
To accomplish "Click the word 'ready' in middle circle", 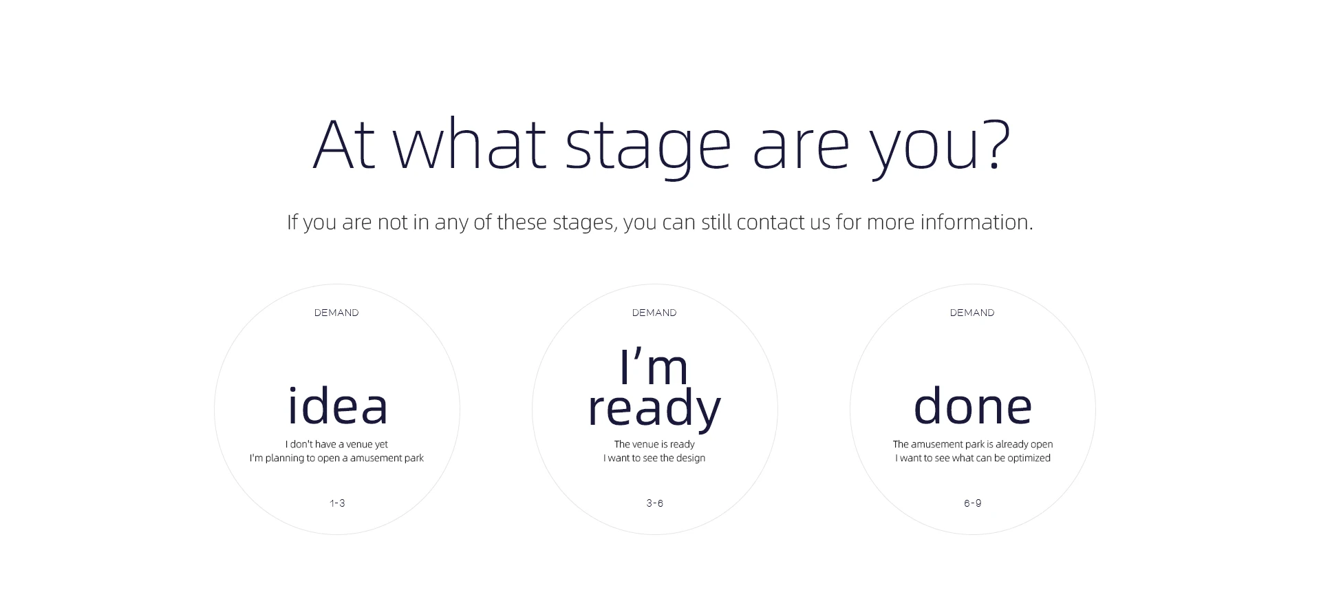I will pos(654,408).
